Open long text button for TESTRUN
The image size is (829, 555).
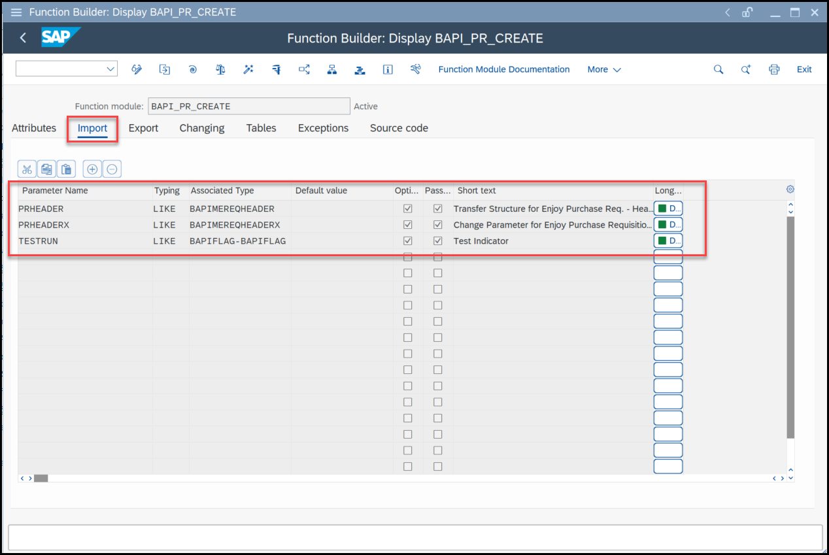tap(668, 241)
